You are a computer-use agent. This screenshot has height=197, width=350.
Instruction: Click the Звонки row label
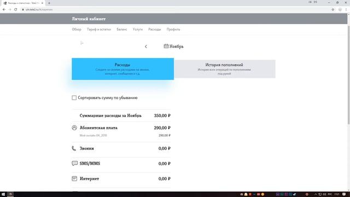(x=87, y=148)
